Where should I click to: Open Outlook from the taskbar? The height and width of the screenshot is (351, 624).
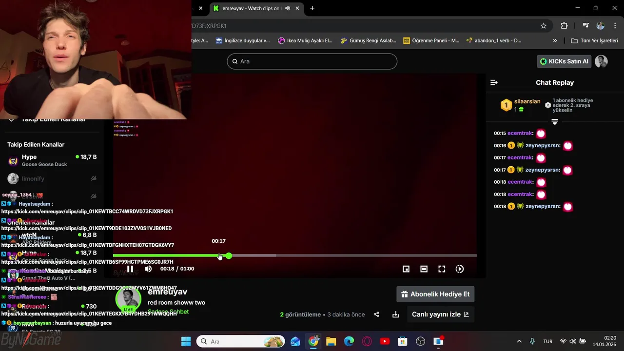pos(295,341)
